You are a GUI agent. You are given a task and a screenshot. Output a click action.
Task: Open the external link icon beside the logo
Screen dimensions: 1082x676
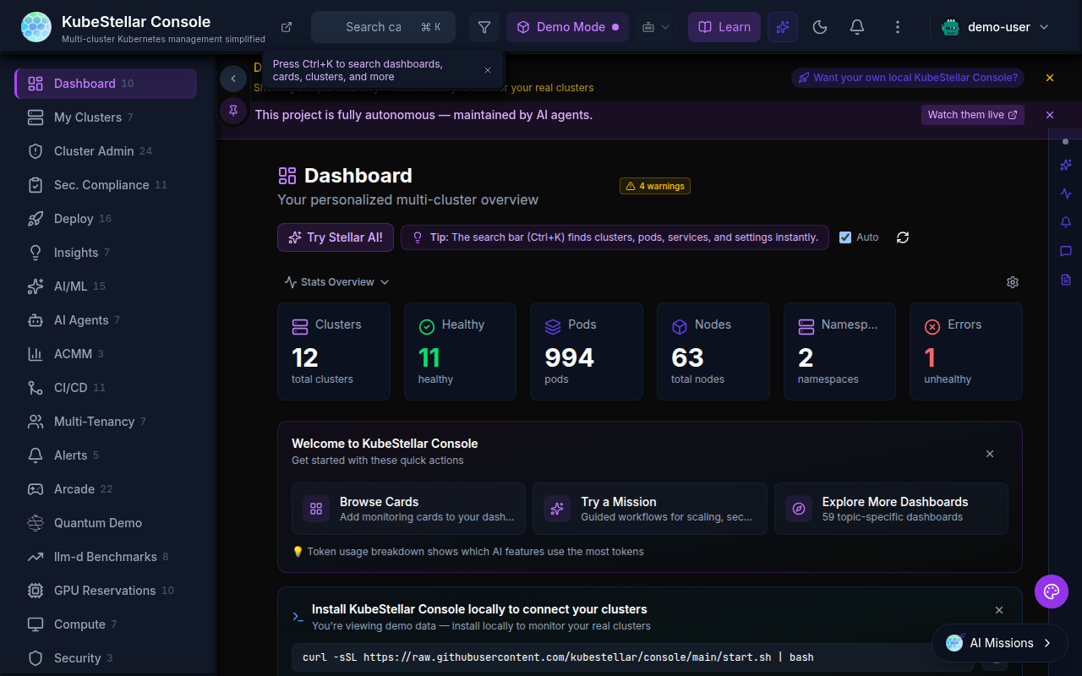(x=287, y=27)
